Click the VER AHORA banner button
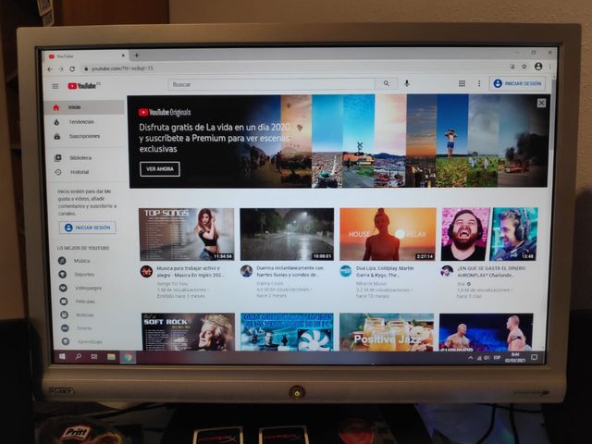The width and height of the screenshot is (592, 444). 159,169
